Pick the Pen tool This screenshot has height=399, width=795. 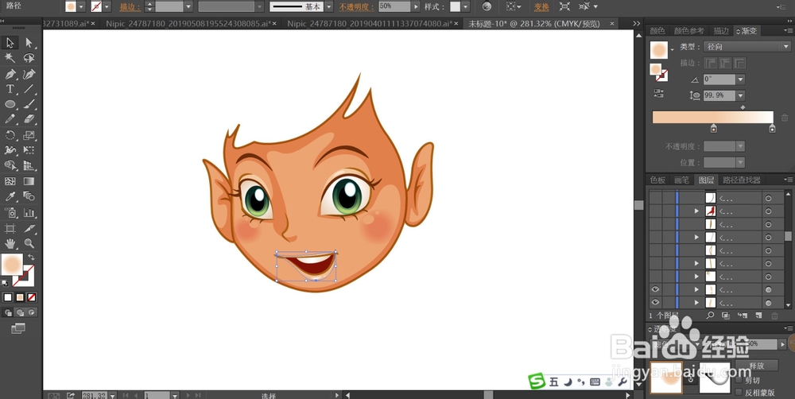click(x=10, y=74)
